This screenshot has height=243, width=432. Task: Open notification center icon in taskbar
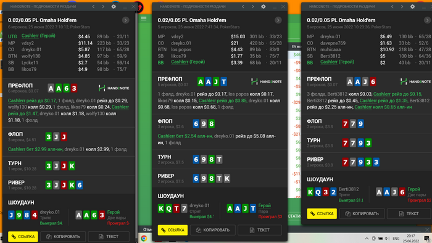pos(427,239)
